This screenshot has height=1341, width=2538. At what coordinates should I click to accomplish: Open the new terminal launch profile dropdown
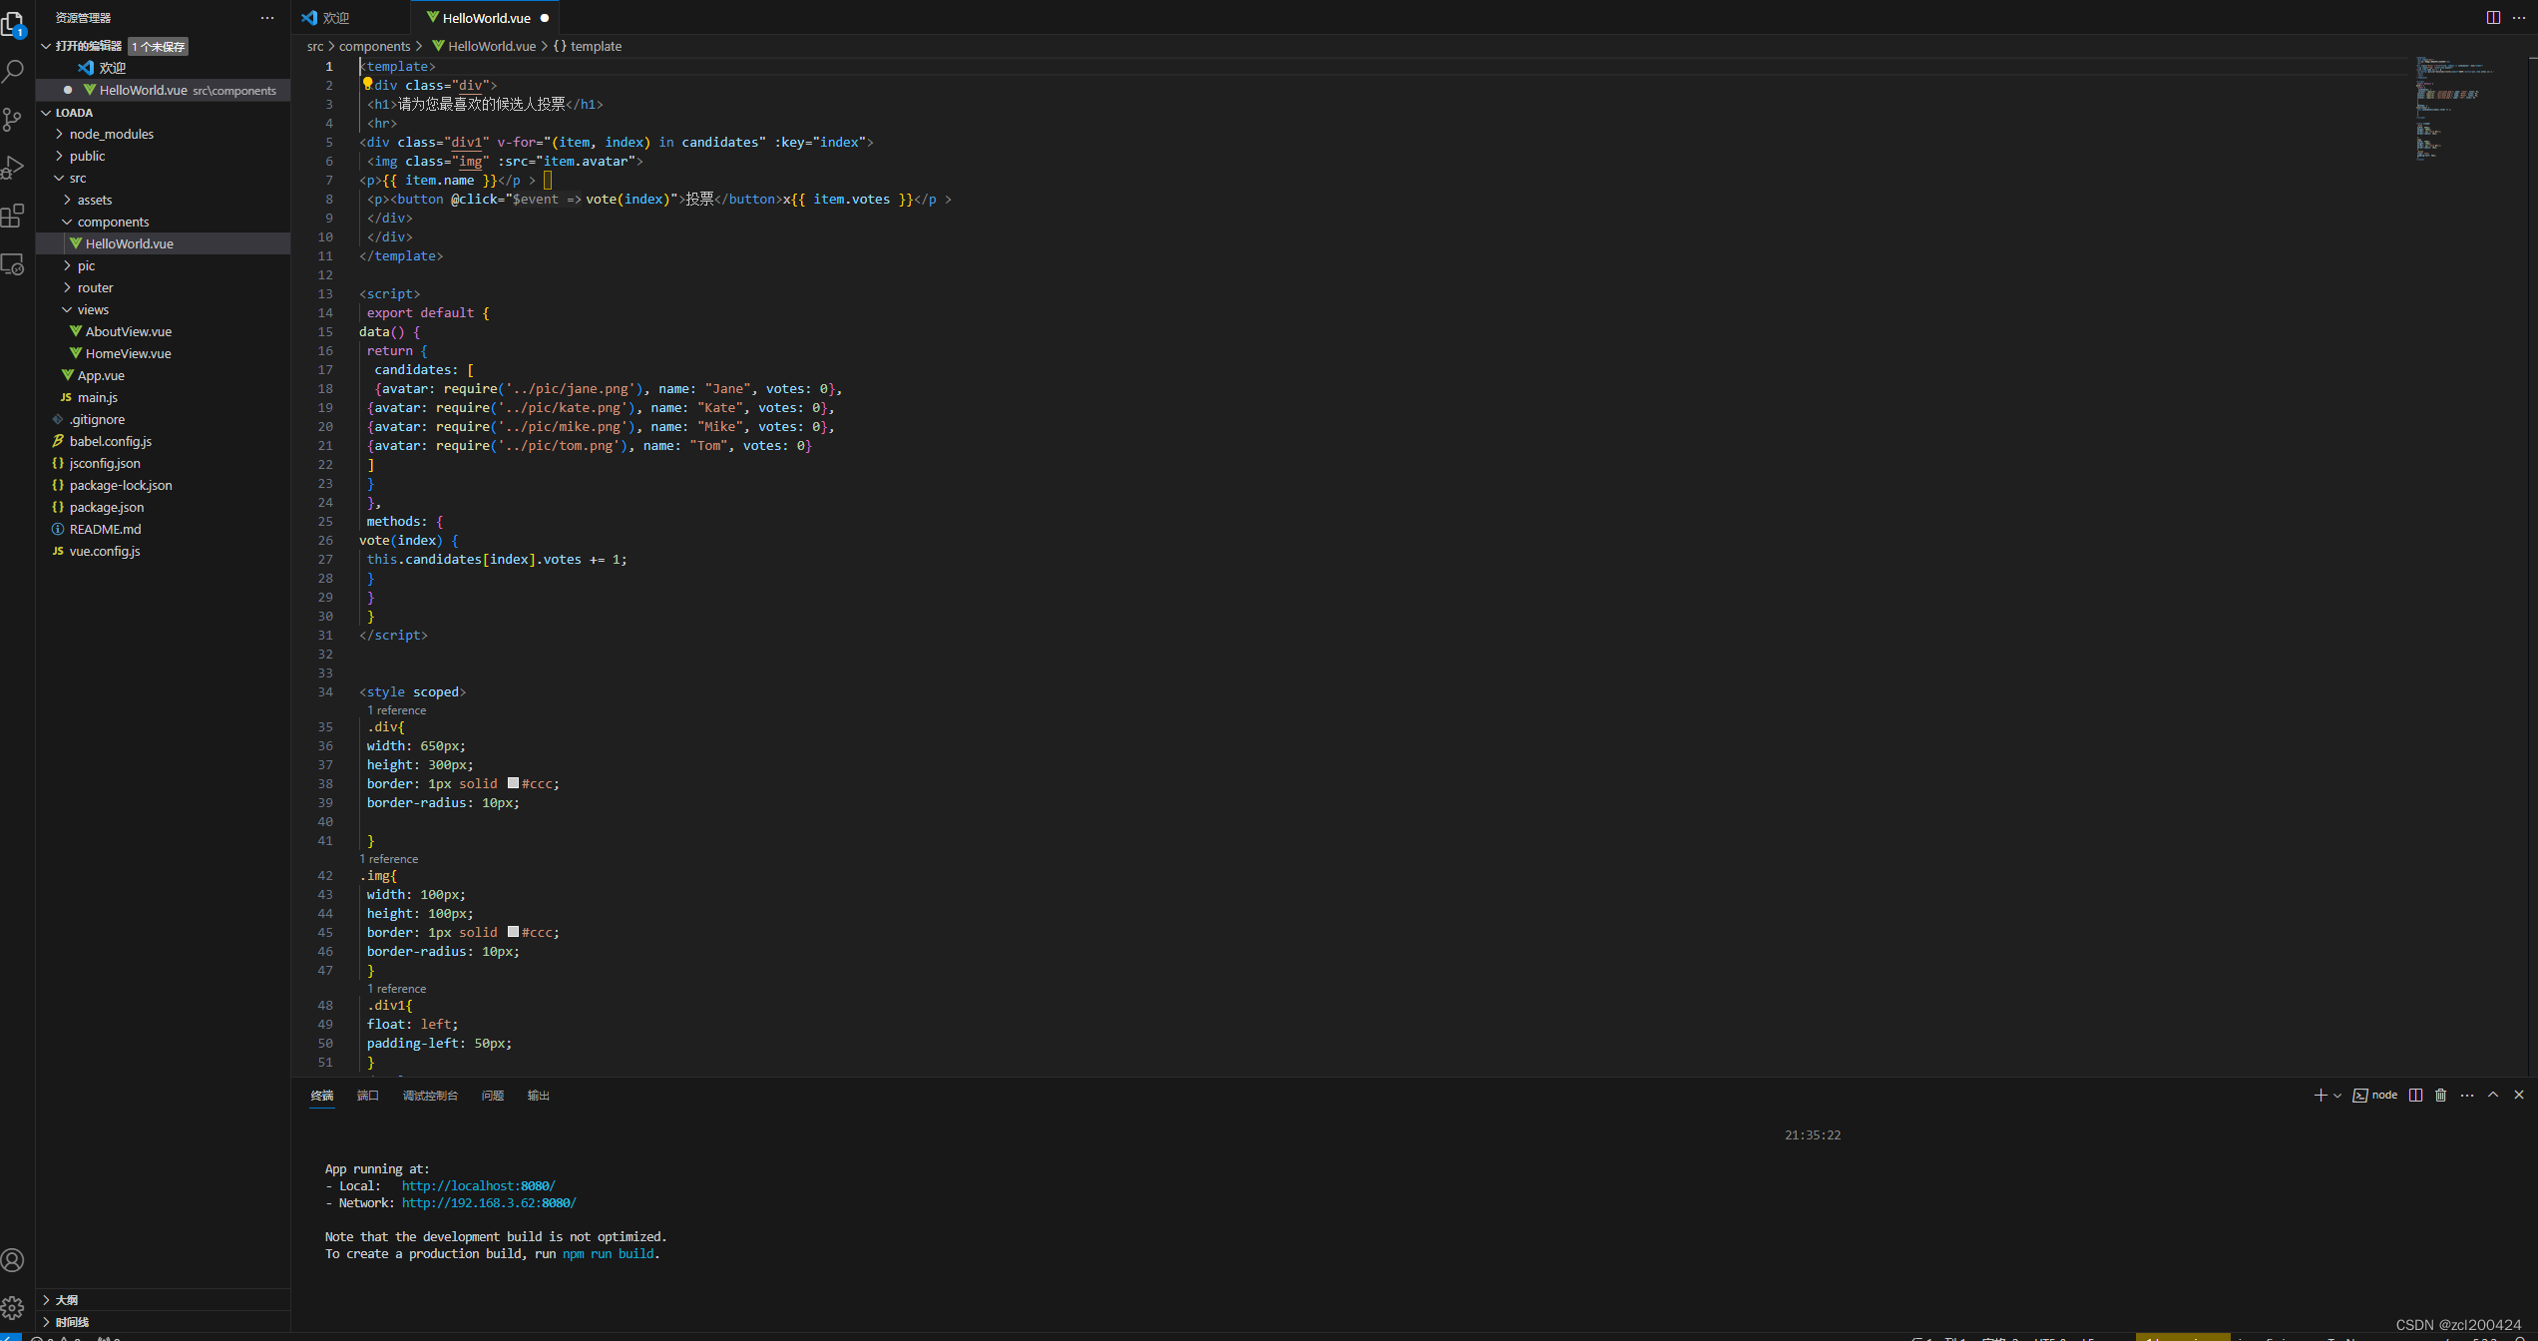tap(2336, 1096)
